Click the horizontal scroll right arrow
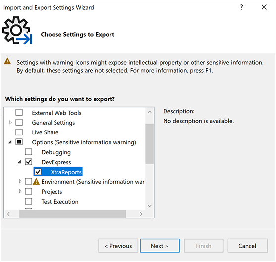The height and width of the screenshot is (262, 276). [141, 214]
